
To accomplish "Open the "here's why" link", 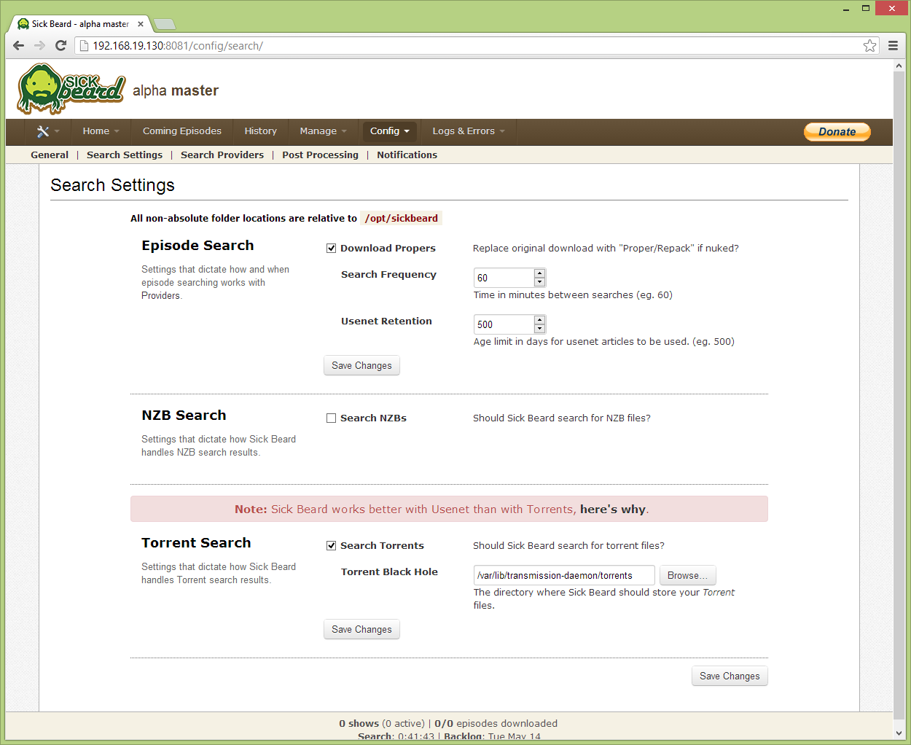I will coord(613,510).
